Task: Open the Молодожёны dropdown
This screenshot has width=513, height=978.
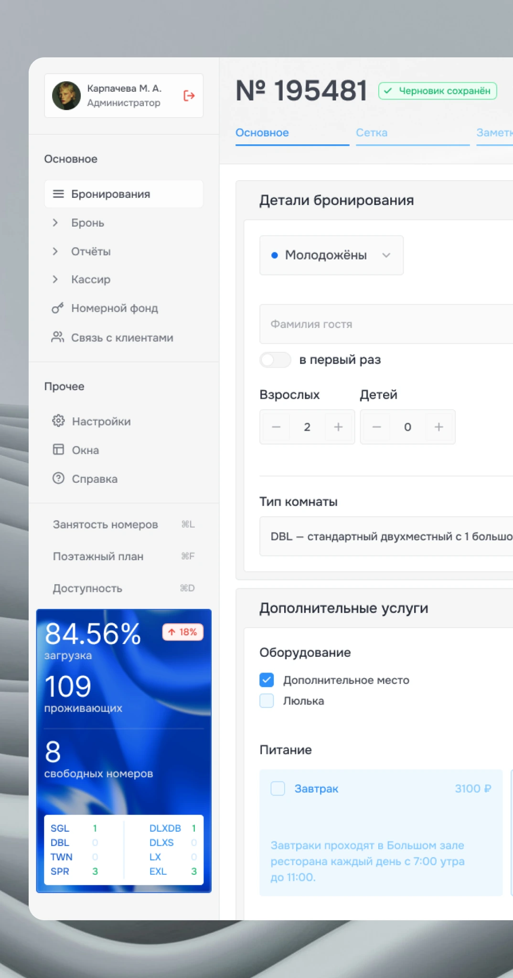Action: tap(331, 255)
